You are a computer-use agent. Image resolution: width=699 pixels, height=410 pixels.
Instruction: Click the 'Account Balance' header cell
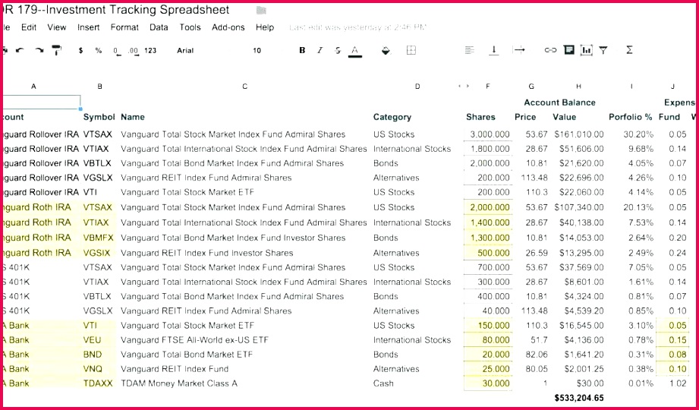[x=559, y=102]
